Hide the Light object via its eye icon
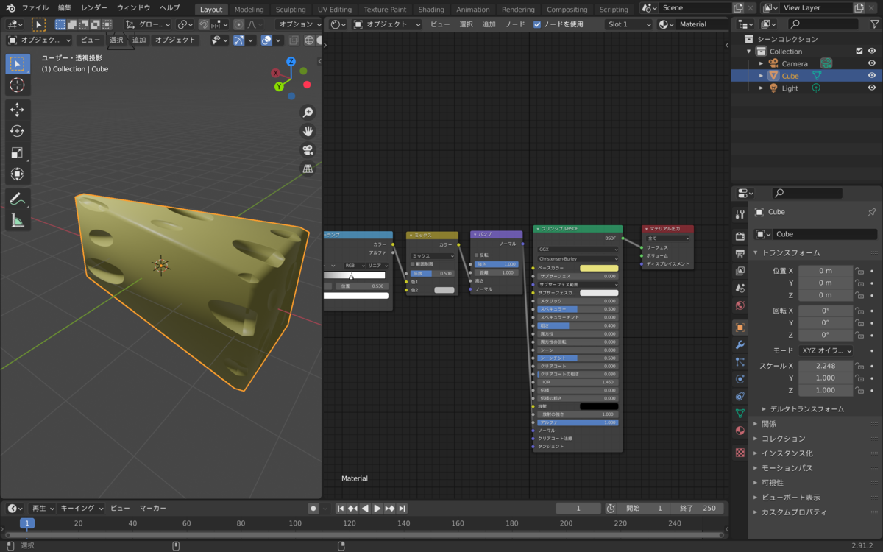Screen dimensions: 883x552 (872, 88)
